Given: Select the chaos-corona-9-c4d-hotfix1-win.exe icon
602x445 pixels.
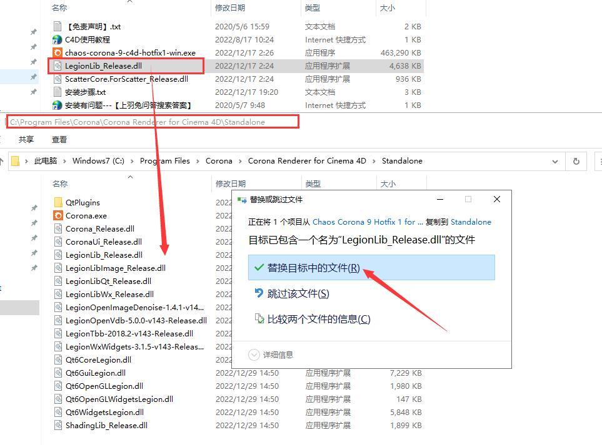Looking at the screenshot, I should tap(58, 52).
